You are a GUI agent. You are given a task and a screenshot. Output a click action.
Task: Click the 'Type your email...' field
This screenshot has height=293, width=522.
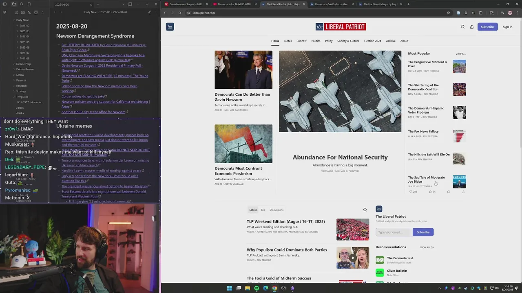click(394, 232)
